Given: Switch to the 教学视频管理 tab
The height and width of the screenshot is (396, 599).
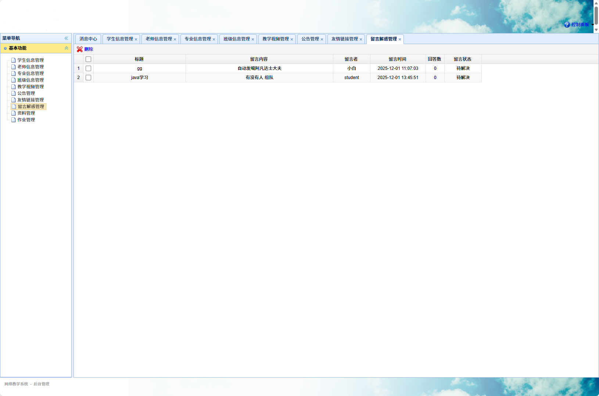Looking at the screenshot, I should [276, 39].
